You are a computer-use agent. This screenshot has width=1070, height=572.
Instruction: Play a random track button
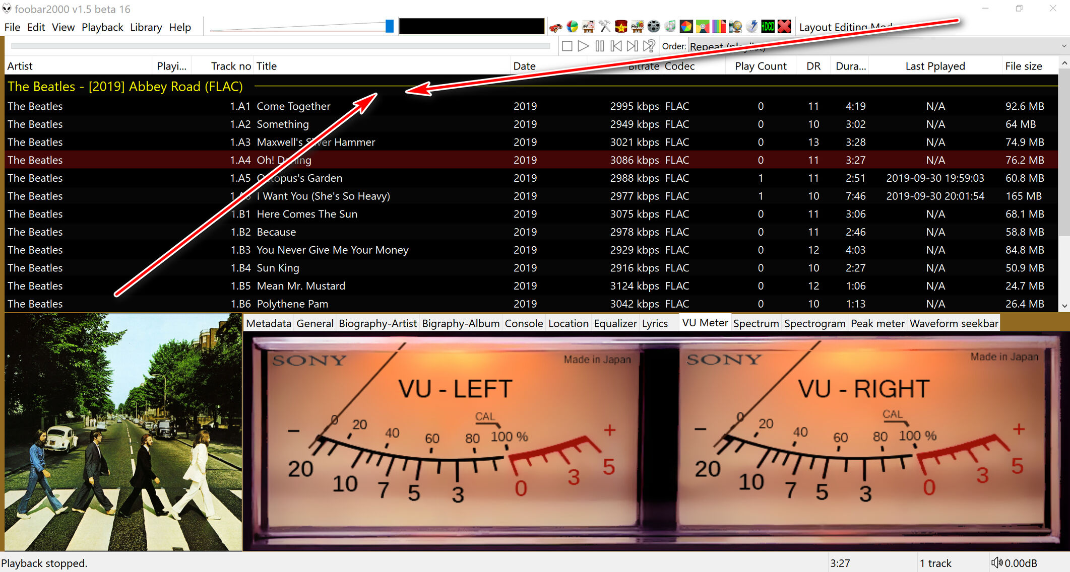tap(649, 46)
